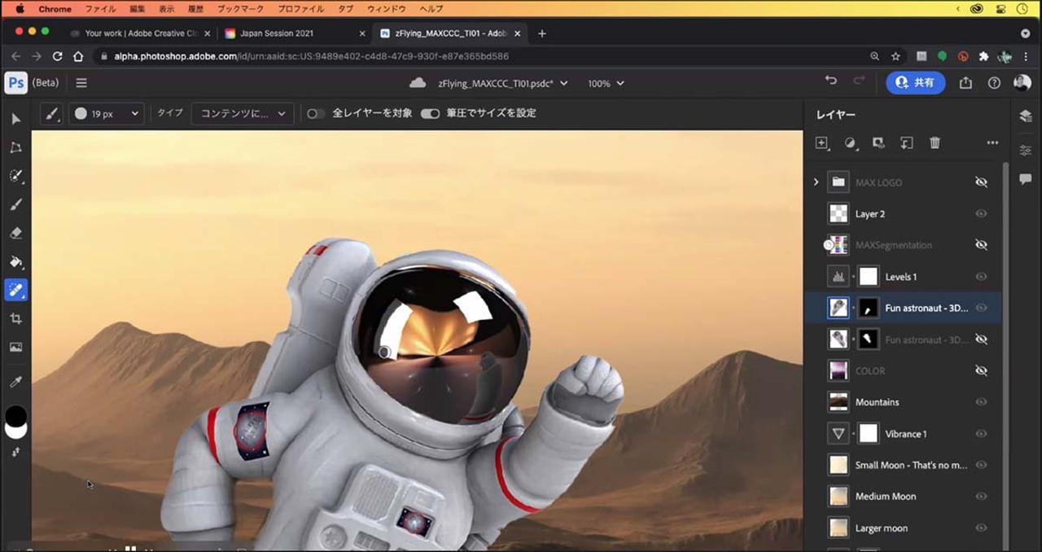
Task: Select the Levels 1 layer thumbnail
Action: (x=838, y=277)
